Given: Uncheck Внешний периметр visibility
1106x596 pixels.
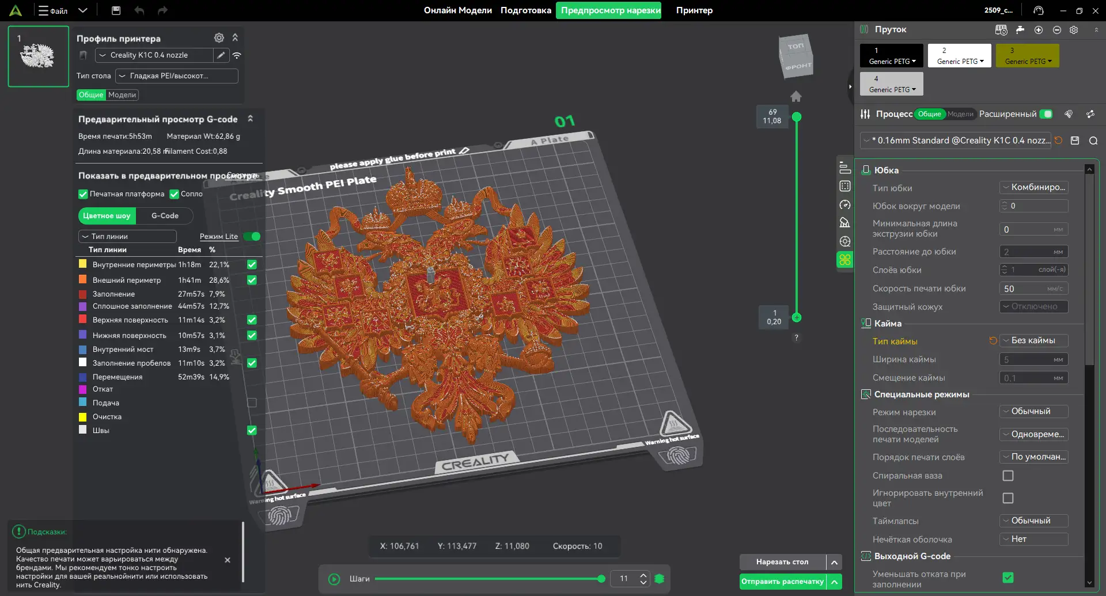Looking at the screenshot, I should tap(252, 280).
